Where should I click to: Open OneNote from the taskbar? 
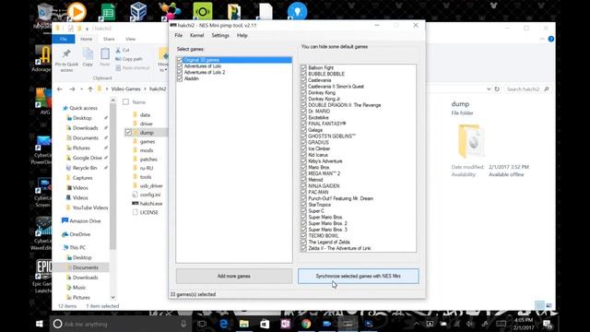(285, 324)
